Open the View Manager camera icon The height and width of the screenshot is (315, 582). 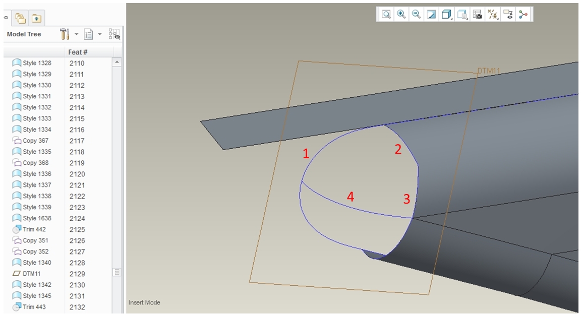[x=477, y=15]
